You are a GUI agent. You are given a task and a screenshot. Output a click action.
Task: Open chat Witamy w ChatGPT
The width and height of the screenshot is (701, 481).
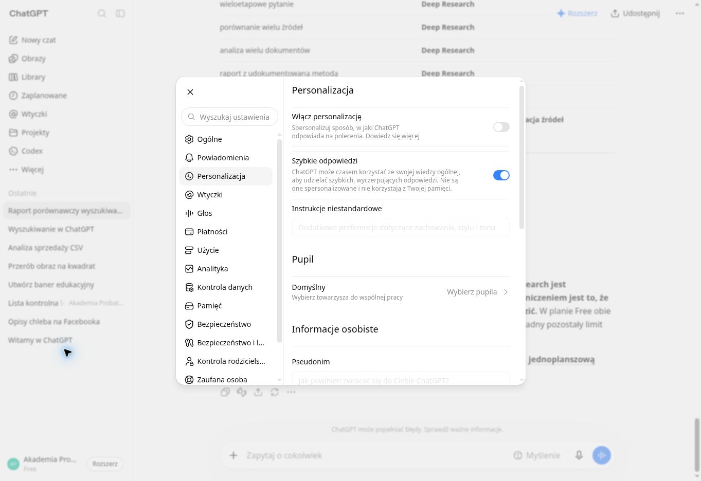[67, 340]
